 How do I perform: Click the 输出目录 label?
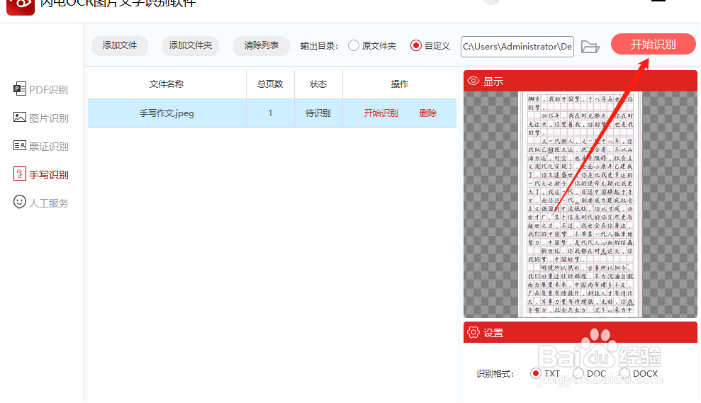pos(319,46)
